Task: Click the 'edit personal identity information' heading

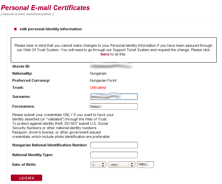Action: (x=51, y=29)
